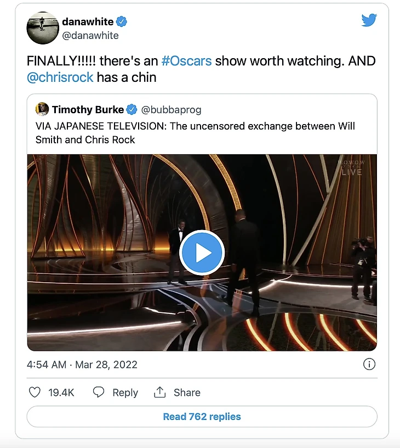Open the @danawhite handle
The image size is (400, 448).
click(x=90, y=36)
